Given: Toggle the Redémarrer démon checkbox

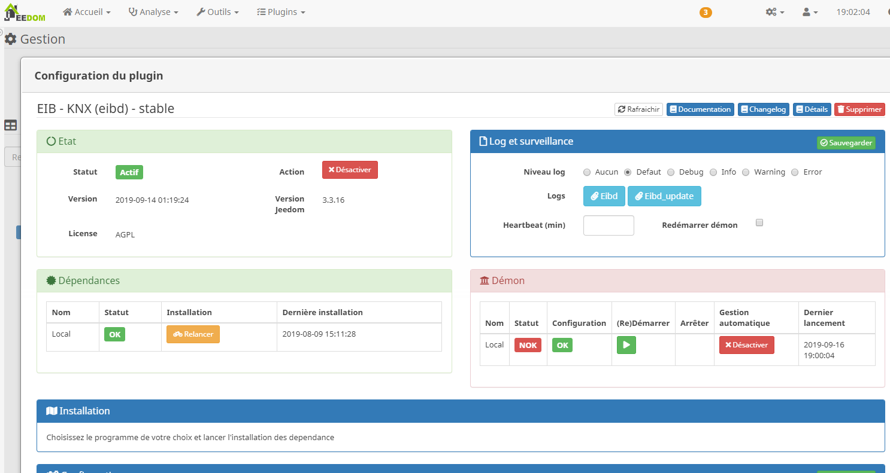Looking at the screenshot, I should tap(759, 222).
